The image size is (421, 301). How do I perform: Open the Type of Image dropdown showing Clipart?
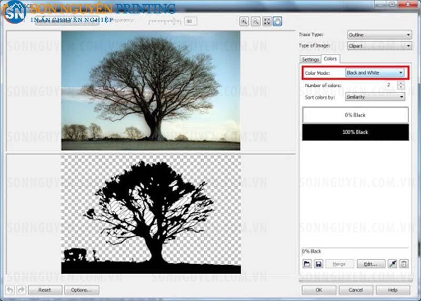pyautogui.click(x=379, y=46)
